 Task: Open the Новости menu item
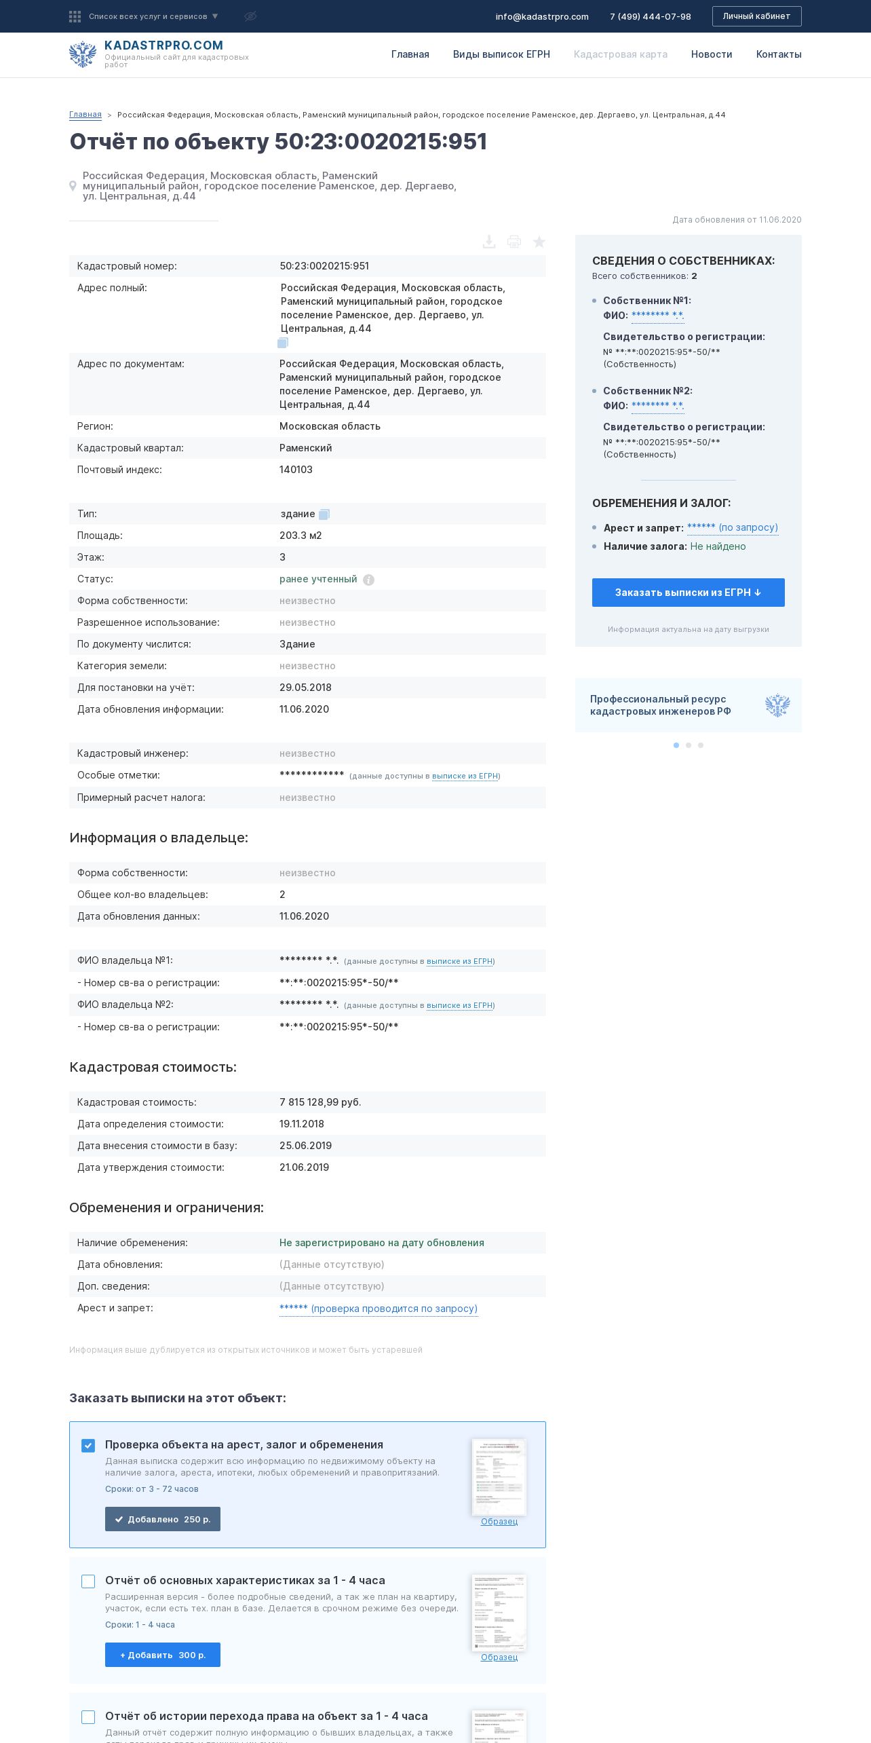point(712,54)
